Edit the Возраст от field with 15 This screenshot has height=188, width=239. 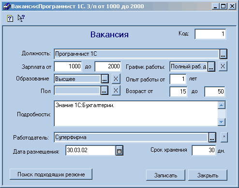179,92
